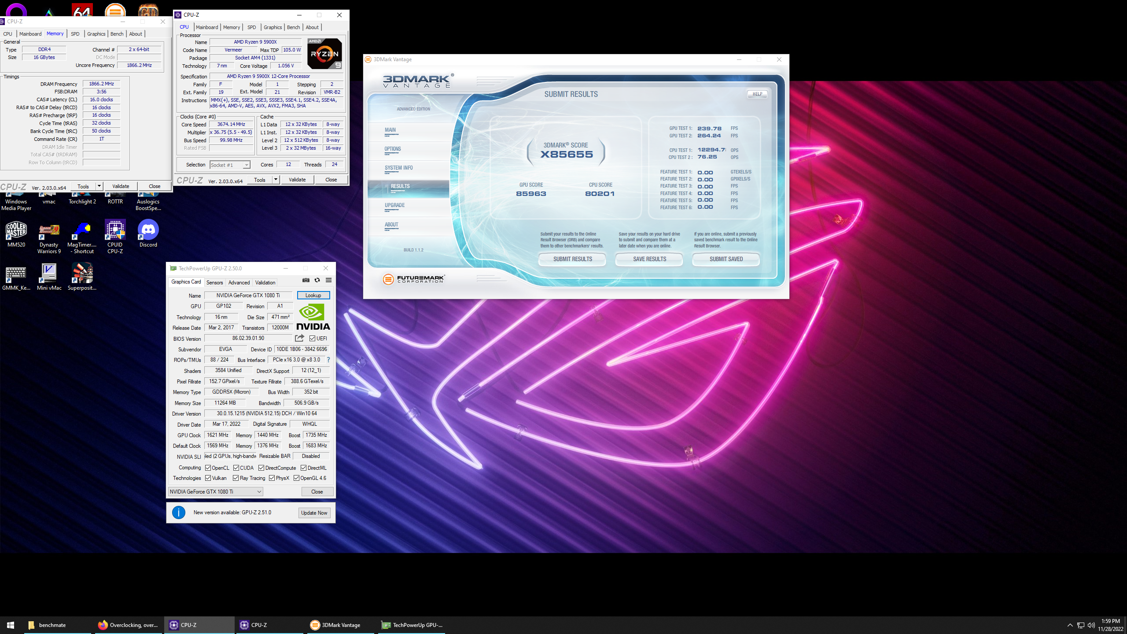1127x634 pixels.
Task: Toggle the OpenCL checkbox
Action: tap(208, 468)
